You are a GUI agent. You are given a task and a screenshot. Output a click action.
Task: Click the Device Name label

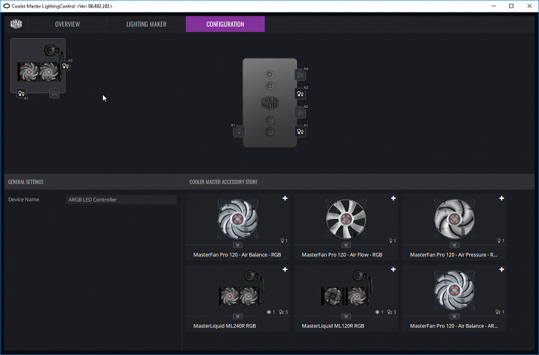[23, 200]
